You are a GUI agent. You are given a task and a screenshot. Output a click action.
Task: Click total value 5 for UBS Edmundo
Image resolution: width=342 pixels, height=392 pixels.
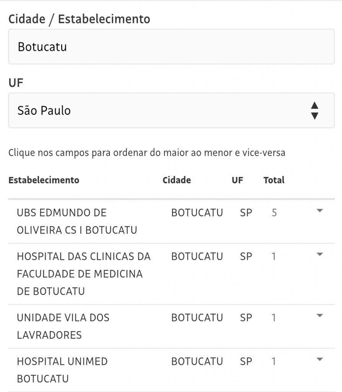pos(274,212)
